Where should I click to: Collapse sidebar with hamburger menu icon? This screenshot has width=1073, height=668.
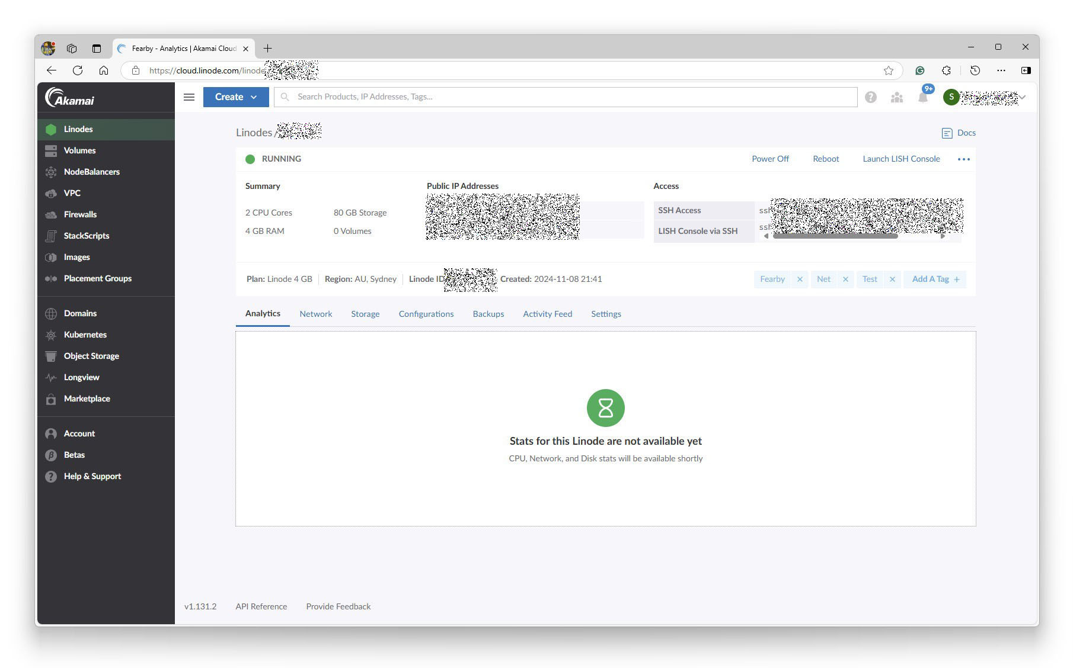pos(189,97)
